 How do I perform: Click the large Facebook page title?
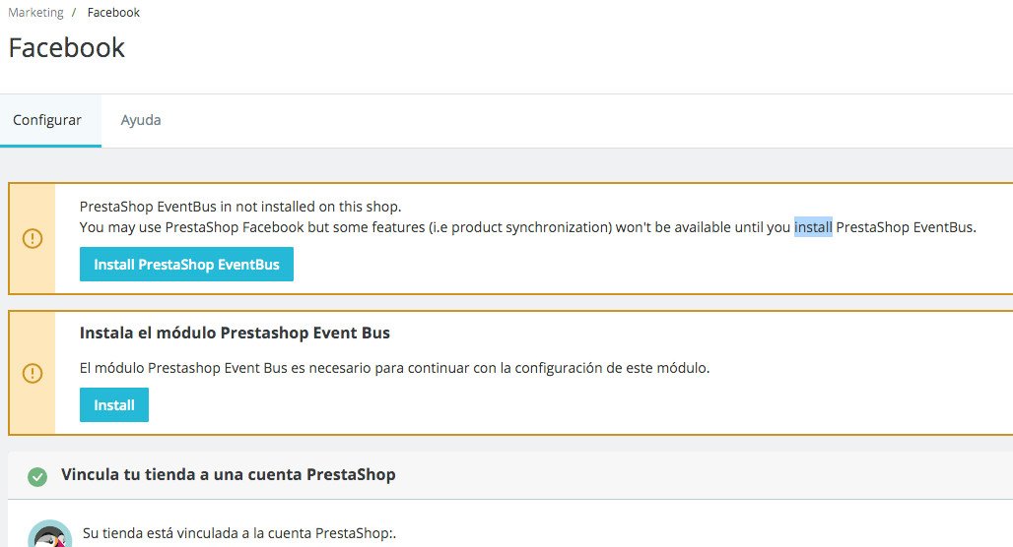click(x=67, y=47)
